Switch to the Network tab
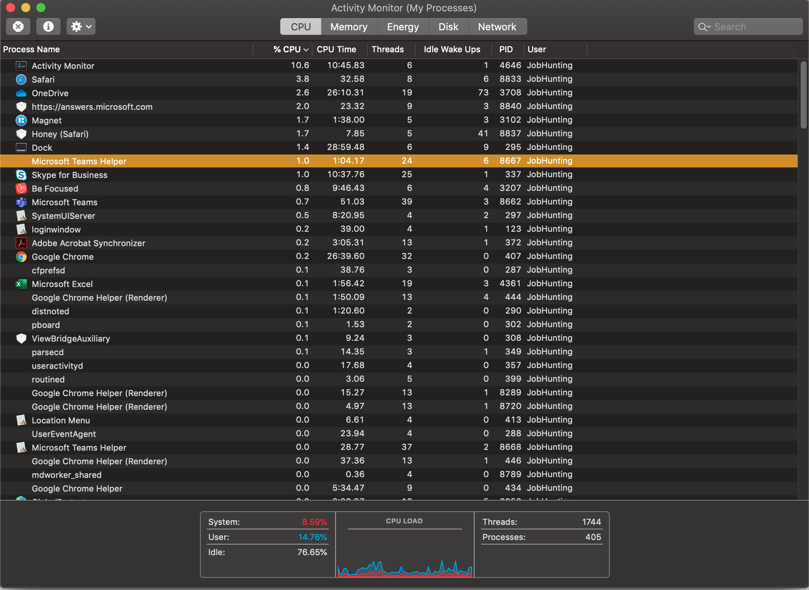Screen dimensions: 809x590 pos(497,27)
